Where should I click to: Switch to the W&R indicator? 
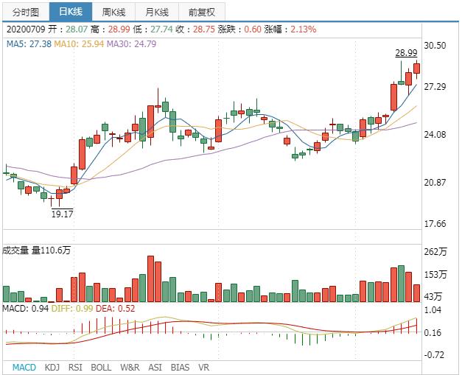130,366
